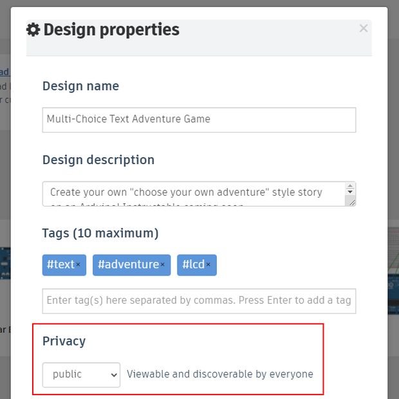Click the 'Viewable and discoverable by everyone' text
The width and height of the screenshot is (399, 399).
click(220, 374)
